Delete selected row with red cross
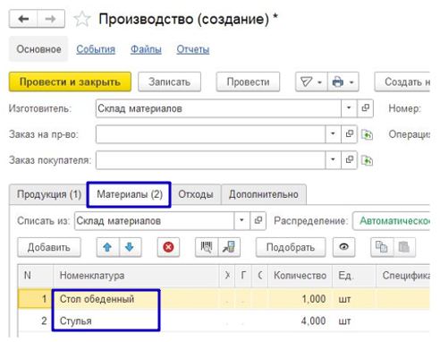 pos(168,247)
